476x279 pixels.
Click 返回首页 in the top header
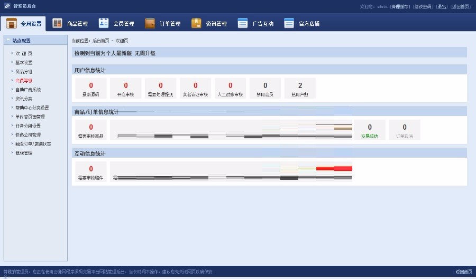(x=461, y=6)
